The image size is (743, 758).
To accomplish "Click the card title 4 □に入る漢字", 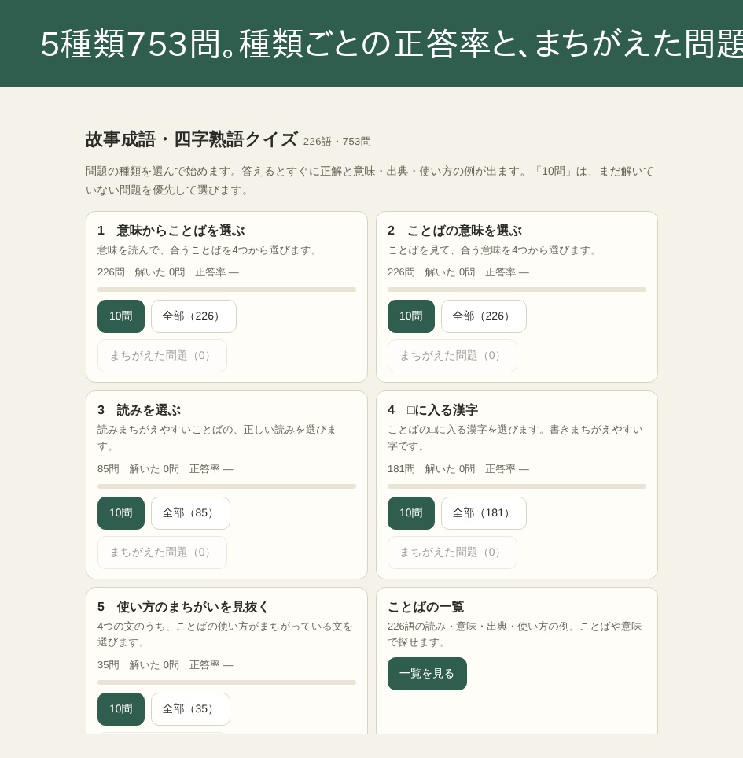I will pyautogui.click(x=433, y=410).
